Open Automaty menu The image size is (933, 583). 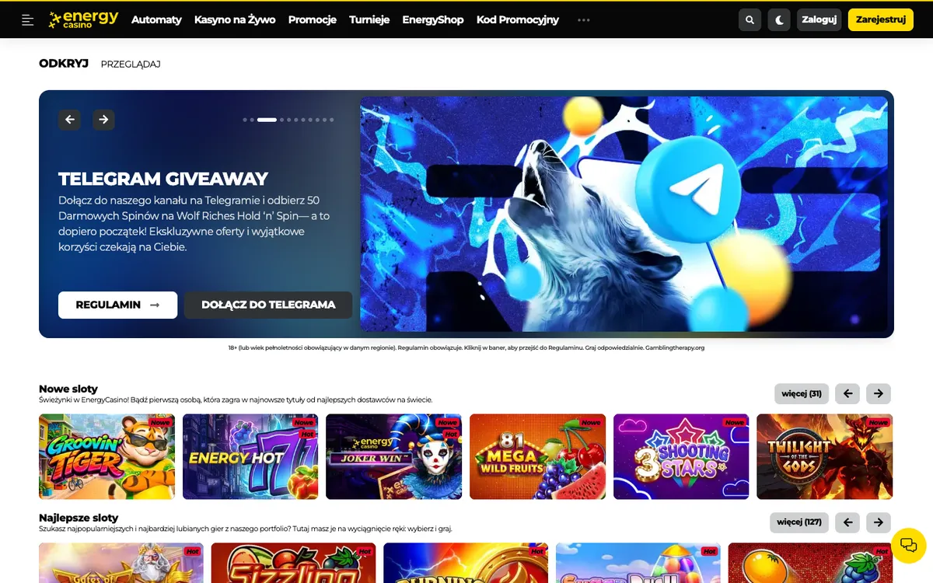pyautogui.click(x=156, y=20)
